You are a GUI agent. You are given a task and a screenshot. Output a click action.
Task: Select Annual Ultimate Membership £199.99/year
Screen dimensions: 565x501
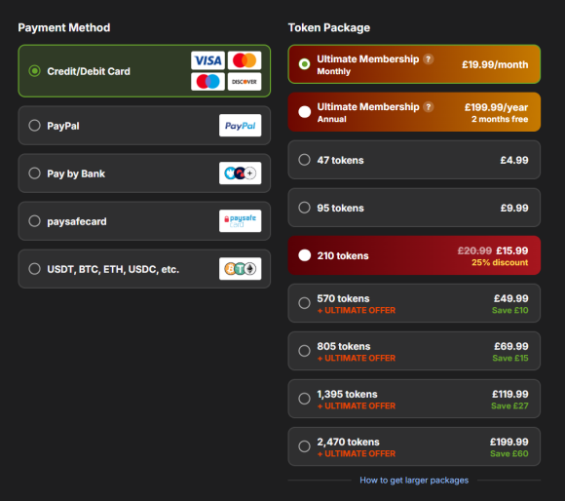[x=414, y=112]
